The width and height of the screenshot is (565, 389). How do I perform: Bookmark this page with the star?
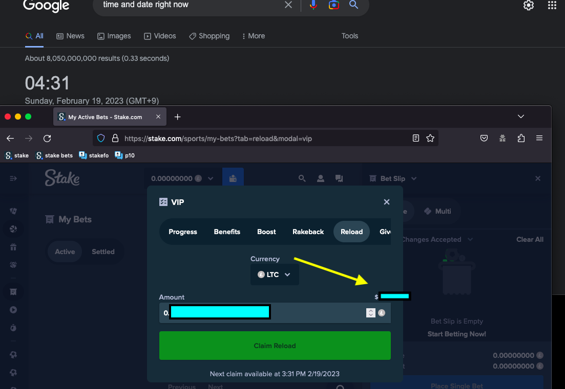[x=430, y=138]
